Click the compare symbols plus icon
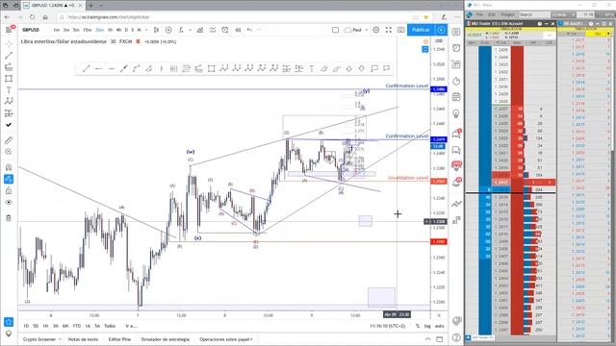The height and width of the screenshot is (346, 616). click(x=168, y=30)
